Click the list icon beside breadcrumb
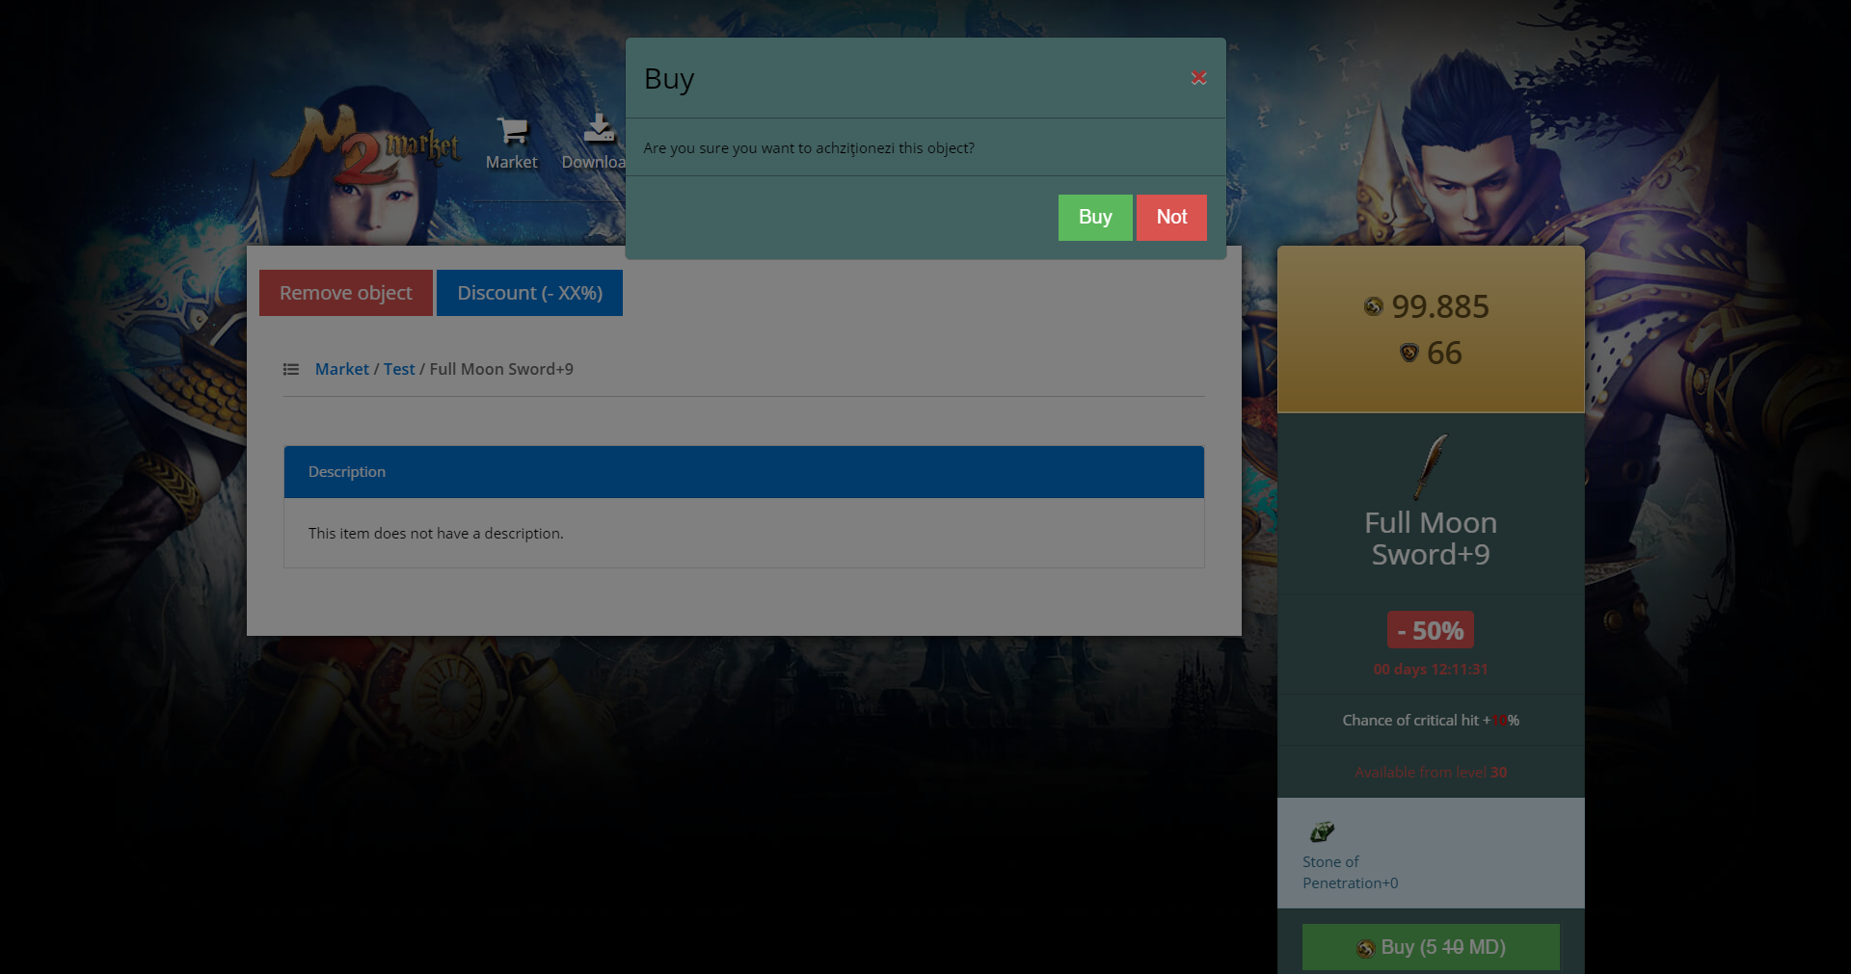1851x974 pixels. point(290,370)
